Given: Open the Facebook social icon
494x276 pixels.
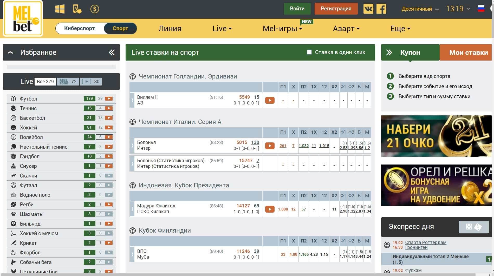Looking at the screenshot, I should (381, 9).
